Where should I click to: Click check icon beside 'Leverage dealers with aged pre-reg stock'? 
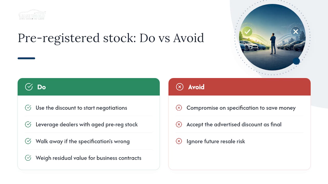[28, 124]
